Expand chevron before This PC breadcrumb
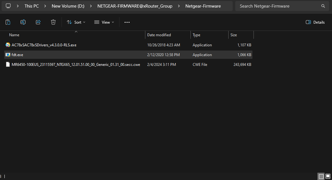This screenshot has width=332, height=180. point(18,6)
